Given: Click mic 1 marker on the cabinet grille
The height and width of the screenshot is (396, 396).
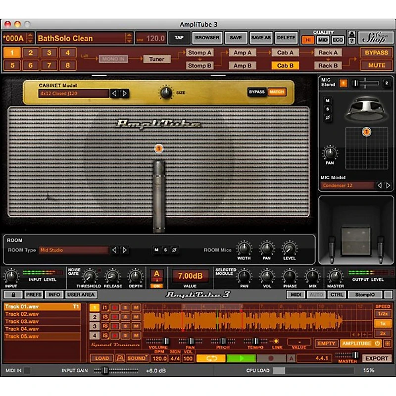Looking at the screenshot, I should 158,149.
